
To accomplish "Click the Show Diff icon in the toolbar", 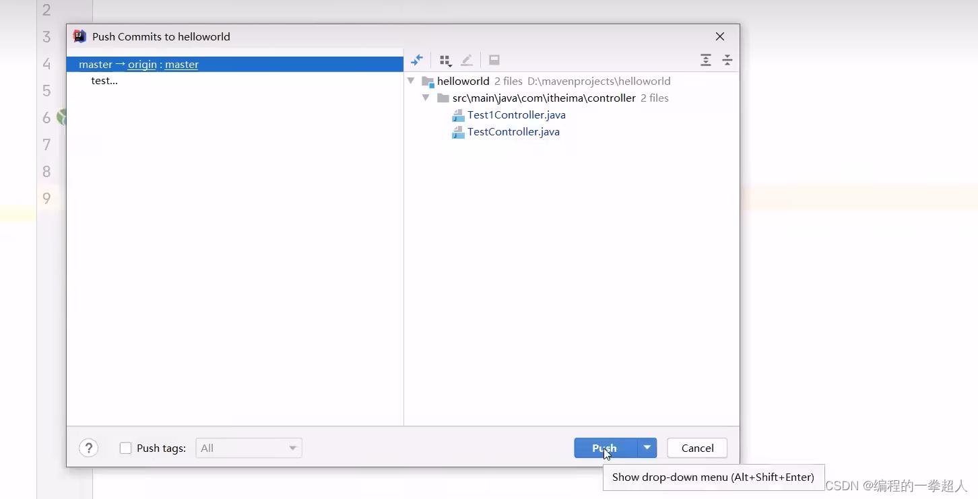I will tap(417, 60).
